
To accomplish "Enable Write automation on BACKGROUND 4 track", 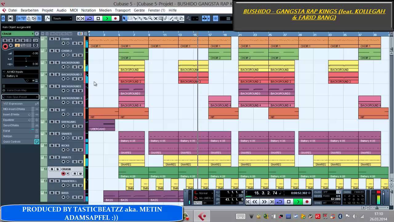I will (80, 103).
